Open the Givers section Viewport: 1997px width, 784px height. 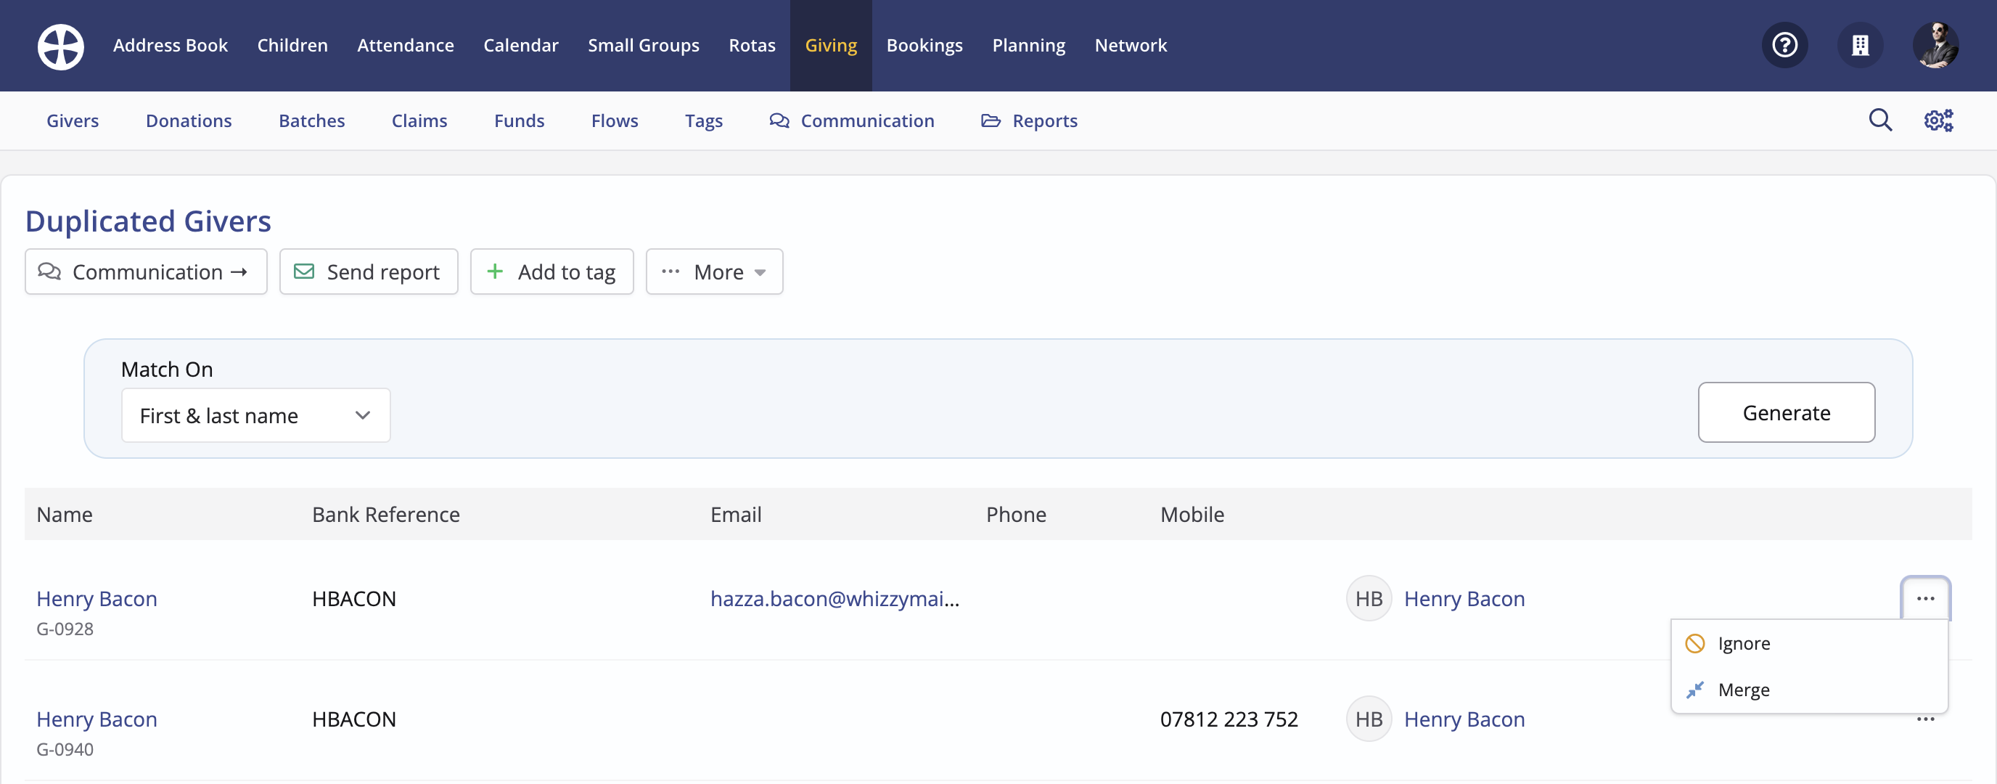coord(73,121)
